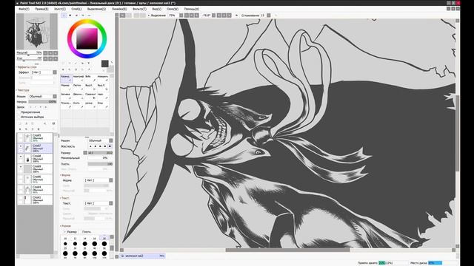Open the Текст. brush texture dropdown
Screen dimensions: 474x266
[x=99, y=203]
